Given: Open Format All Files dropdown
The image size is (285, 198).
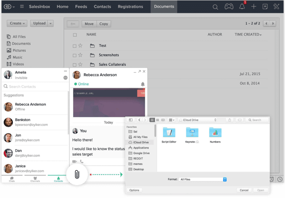Looking at the screenshot, I should tap(203, 179).
